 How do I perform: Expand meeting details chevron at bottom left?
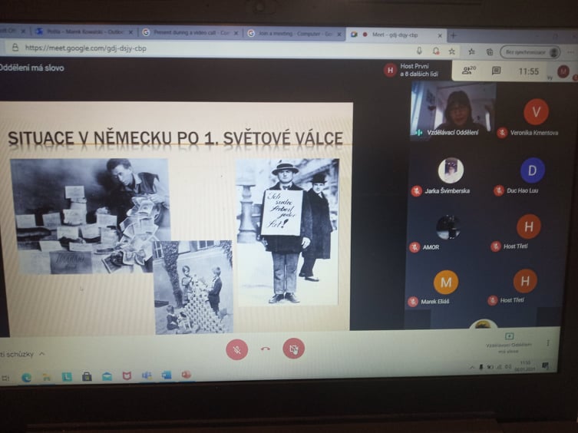(42, 354)
